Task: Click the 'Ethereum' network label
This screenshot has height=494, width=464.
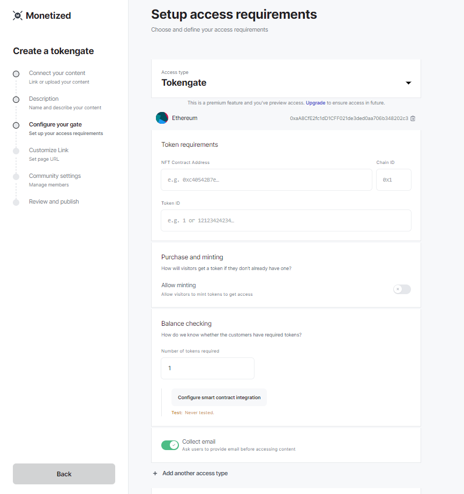Action: pyautogui.click(x=185, y=118)
